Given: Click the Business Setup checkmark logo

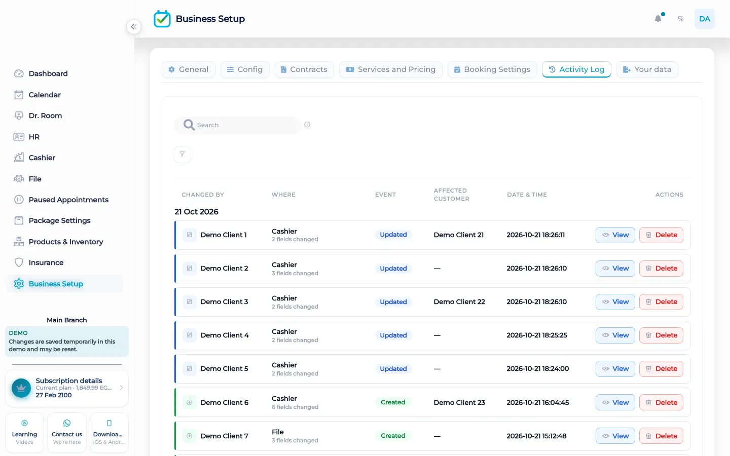Looking at the screenshot, I should click(162, 19).
